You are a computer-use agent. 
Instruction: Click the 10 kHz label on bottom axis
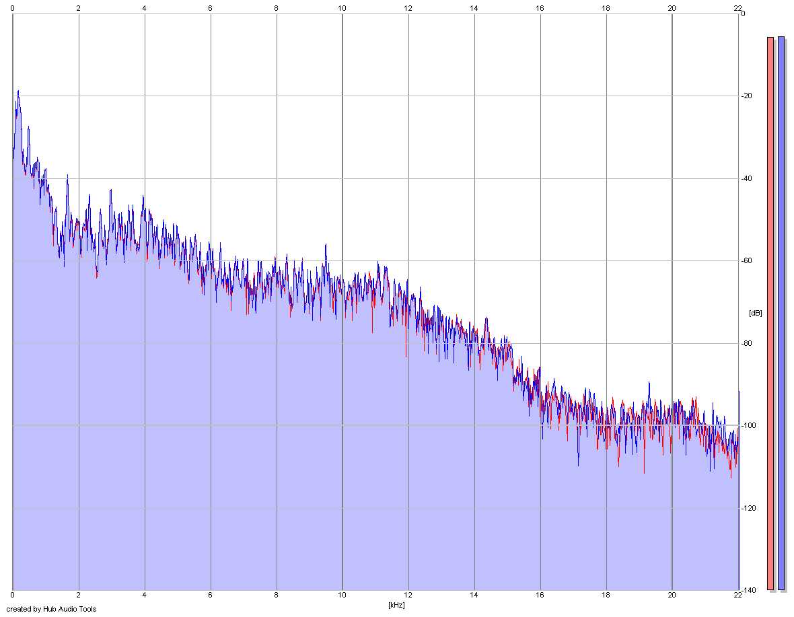coord(342,595)
